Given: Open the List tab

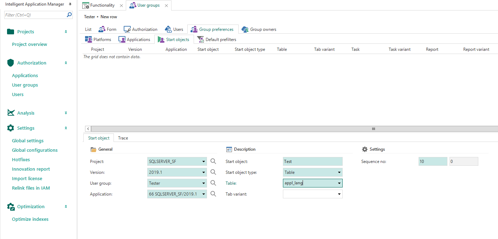Looking at the screenshot, I should [x=88, y=29].
